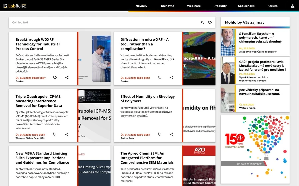299x186 pixels.
Task: Click the Humidity on Rheology slide thumbnail
Action: pos(199,115)
